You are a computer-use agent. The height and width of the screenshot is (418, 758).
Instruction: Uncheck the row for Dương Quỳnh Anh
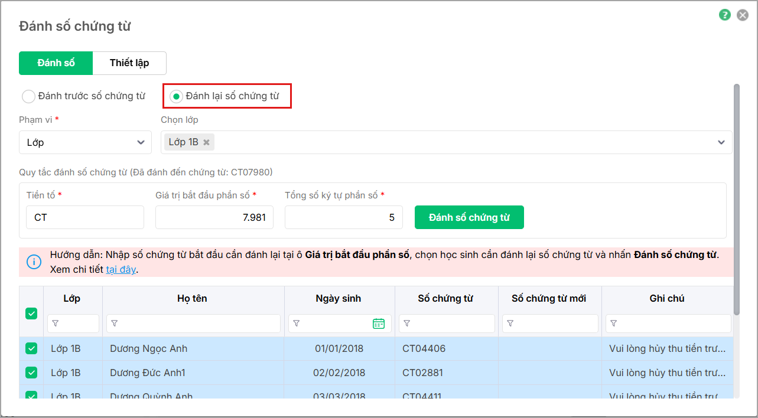31,395
